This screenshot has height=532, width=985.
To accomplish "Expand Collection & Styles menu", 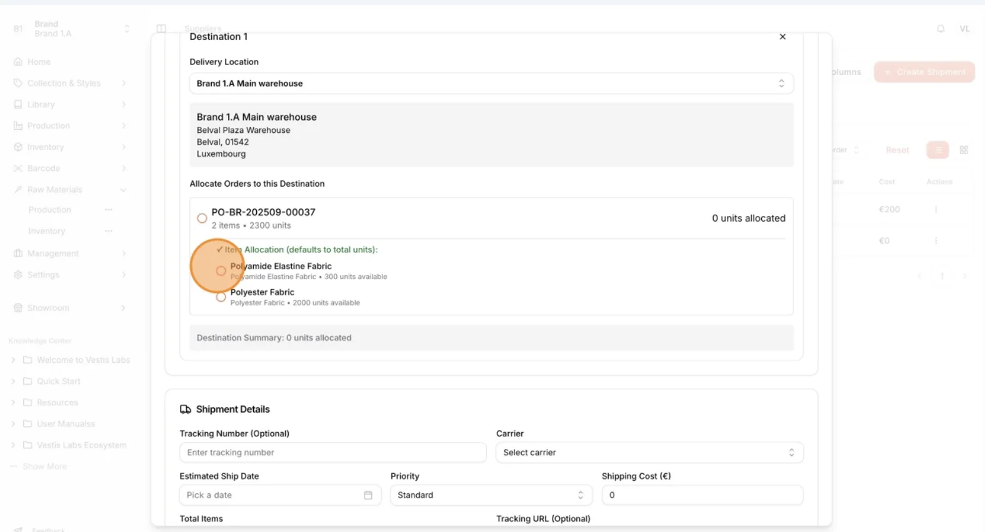I will click(x=70, y=83).
